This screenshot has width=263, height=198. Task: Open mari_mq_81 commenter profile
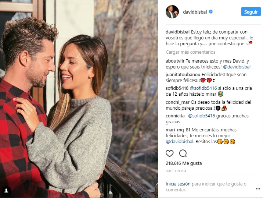178,130
